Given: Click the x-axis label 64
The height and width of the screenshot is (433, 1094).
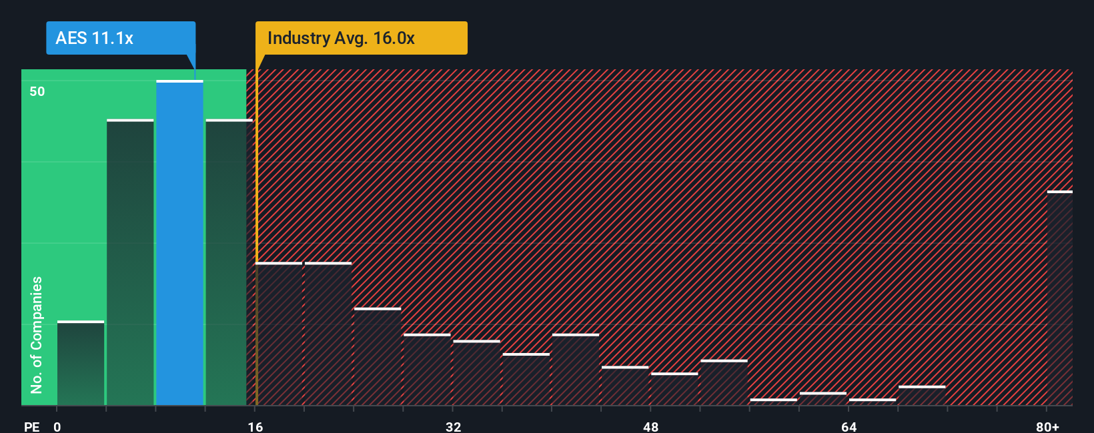Looking at the screenshot, I should tap(849, 427).
